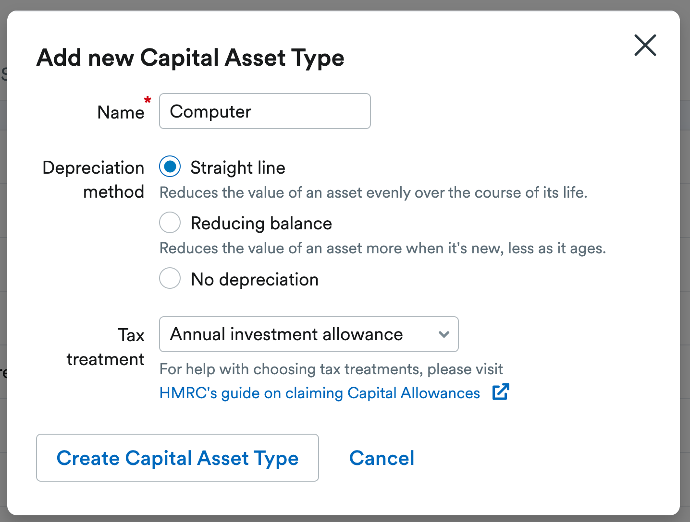
Task: Click the Add new Capital Asset Type title
Action: pos(190,58)
